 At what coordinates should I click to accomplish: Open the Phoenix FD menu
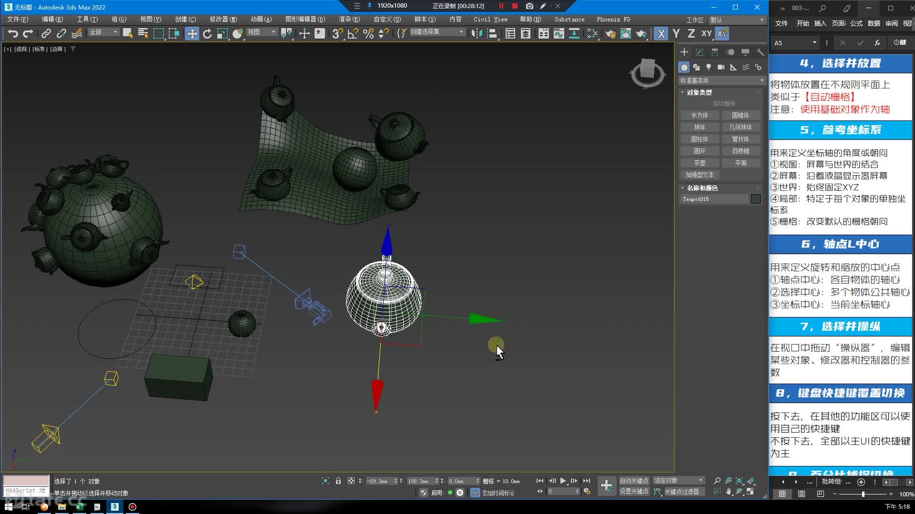pyautogui.click(x=613, y=20)
